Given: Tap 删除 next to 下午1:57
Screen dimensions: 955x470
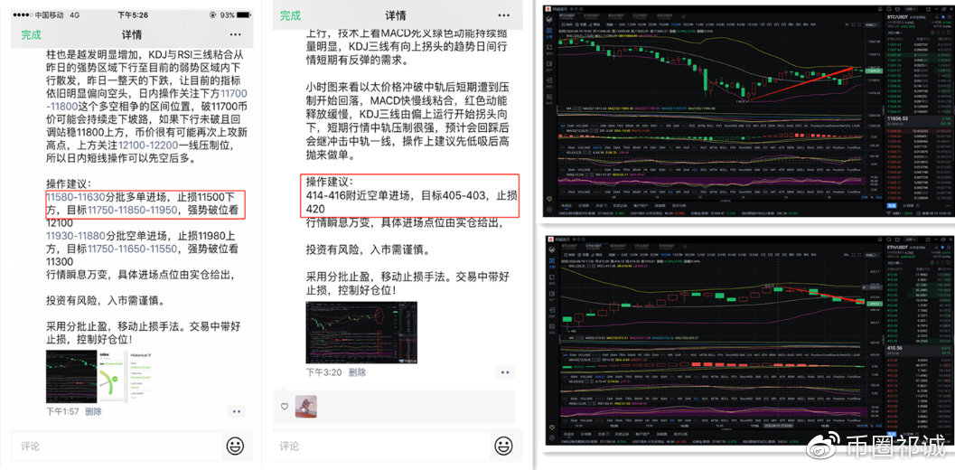Looking at the screenshot, I should [x=93, y=411].
